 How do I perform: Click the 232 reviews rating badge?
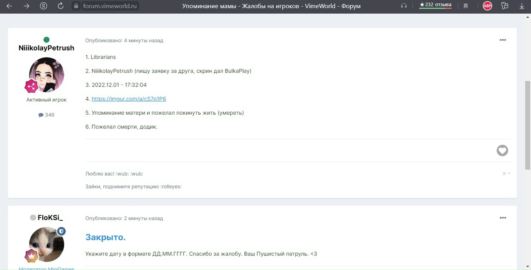(435, 5)
